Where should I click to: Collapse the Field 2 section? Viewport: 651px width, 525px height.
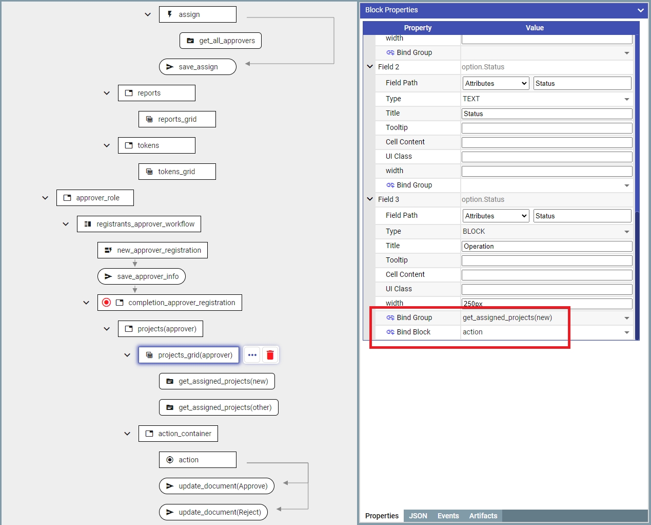[x=370, y=67]
